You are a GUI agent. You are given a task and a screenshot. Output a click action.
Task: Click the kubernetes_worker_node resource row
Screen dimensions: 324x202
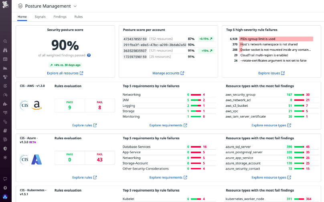271,199
